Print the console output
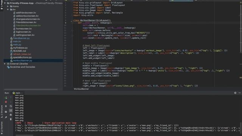The width and height of the screenshot is (242, 136). coord(11,115)
